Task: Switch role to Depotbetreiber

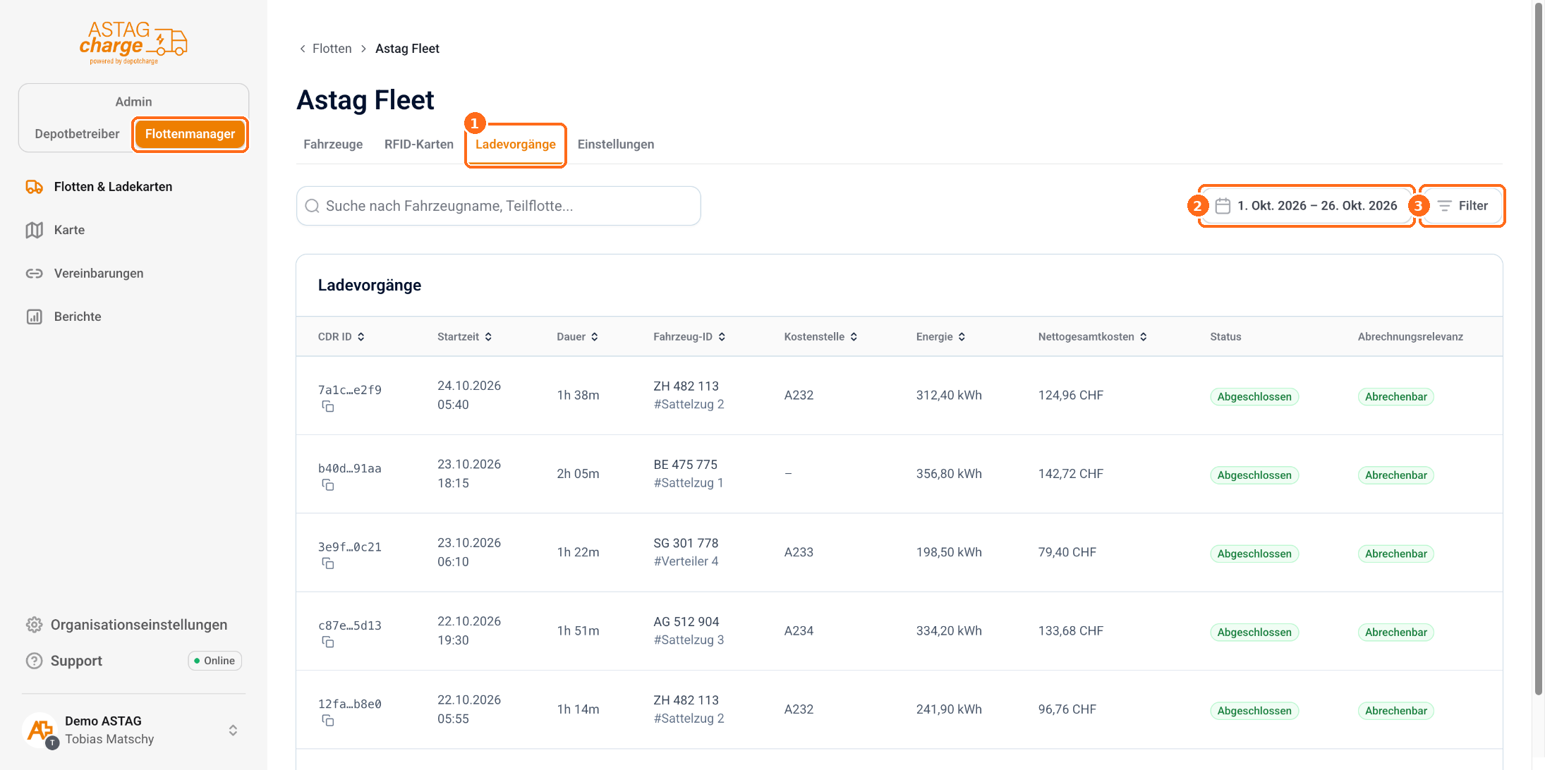Action: (77, 134)
